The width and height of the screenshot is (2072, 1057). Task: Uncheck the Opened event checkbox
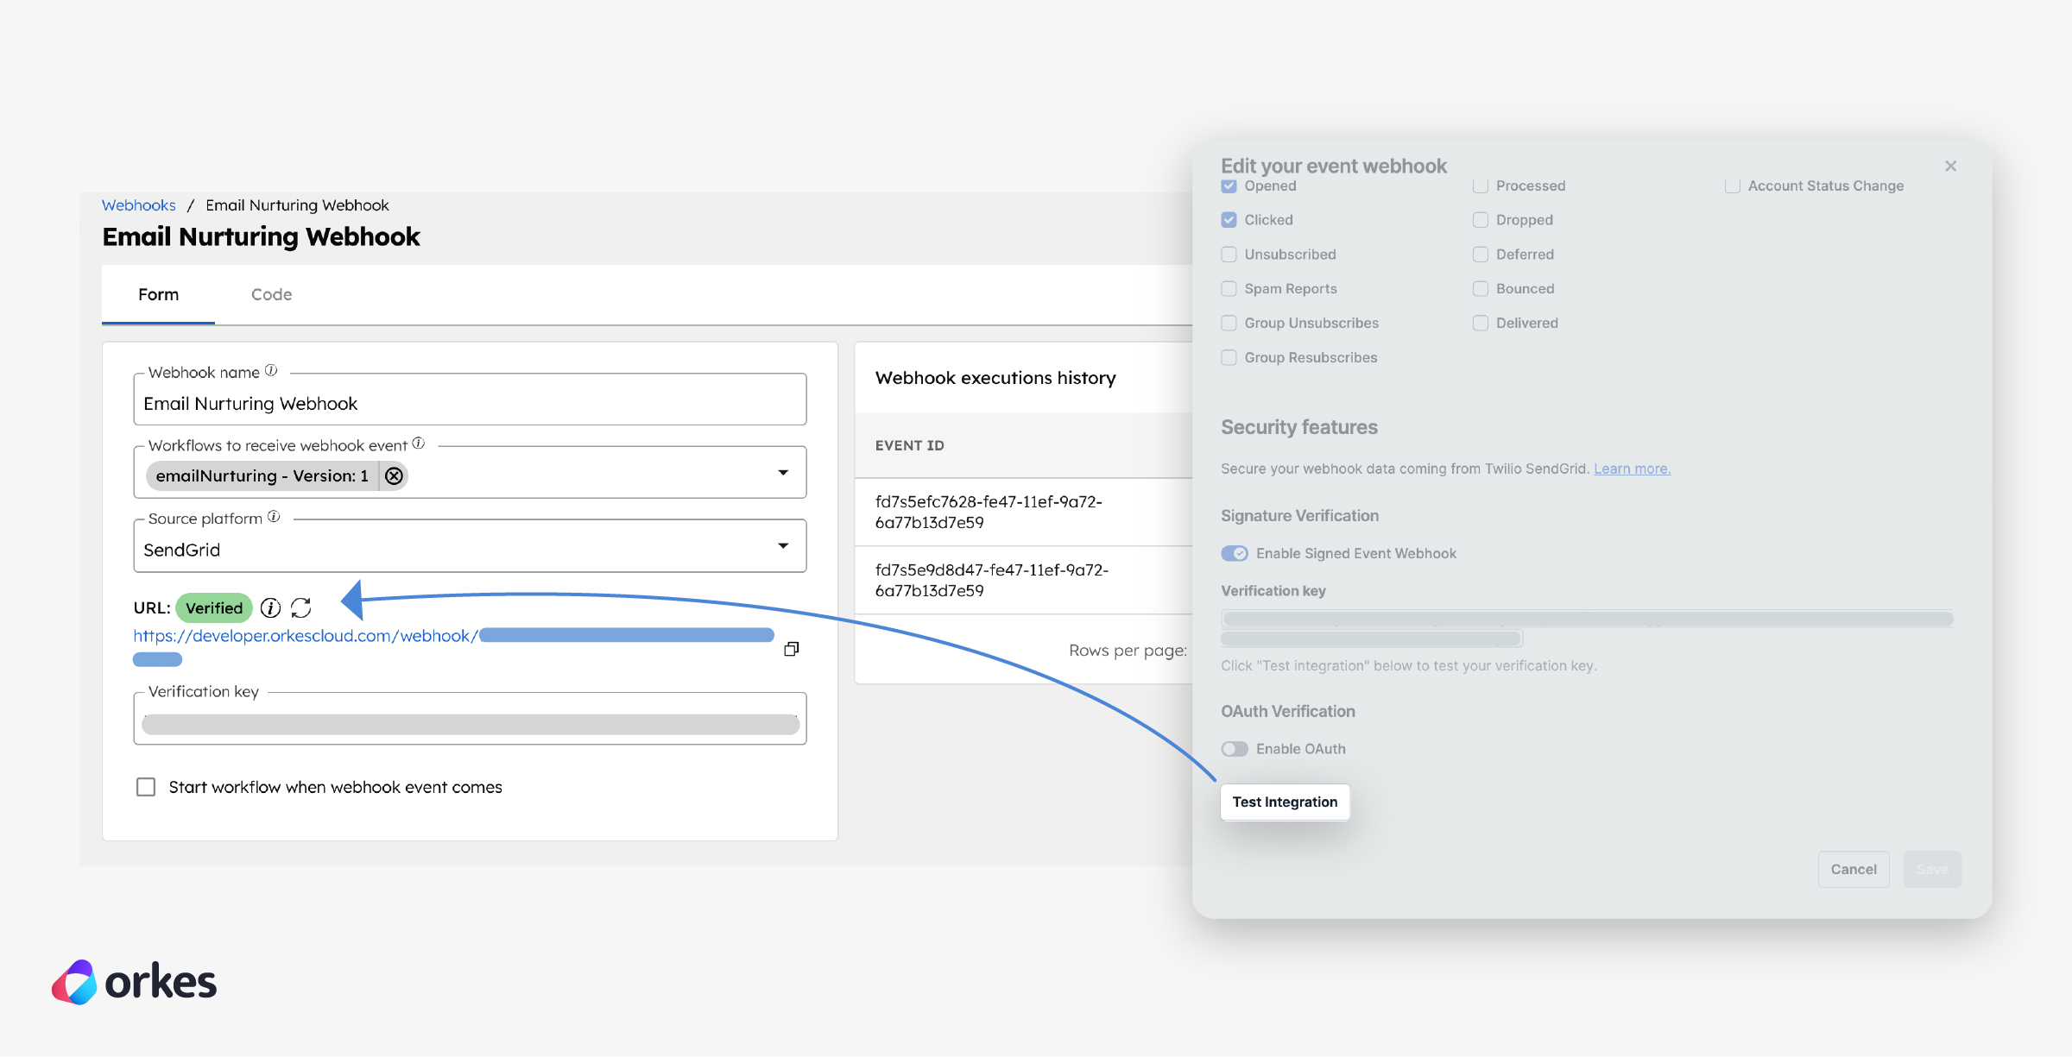1229,186
